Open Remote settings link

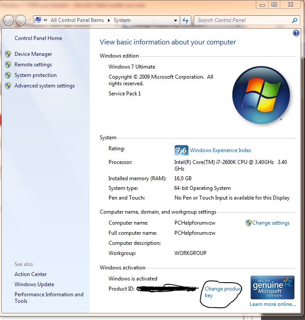[33, 65]
